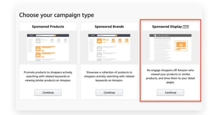Click Continue under Sponsored Products
The height and width of the screenshot is (115, 216).
(x=48, y=93)
